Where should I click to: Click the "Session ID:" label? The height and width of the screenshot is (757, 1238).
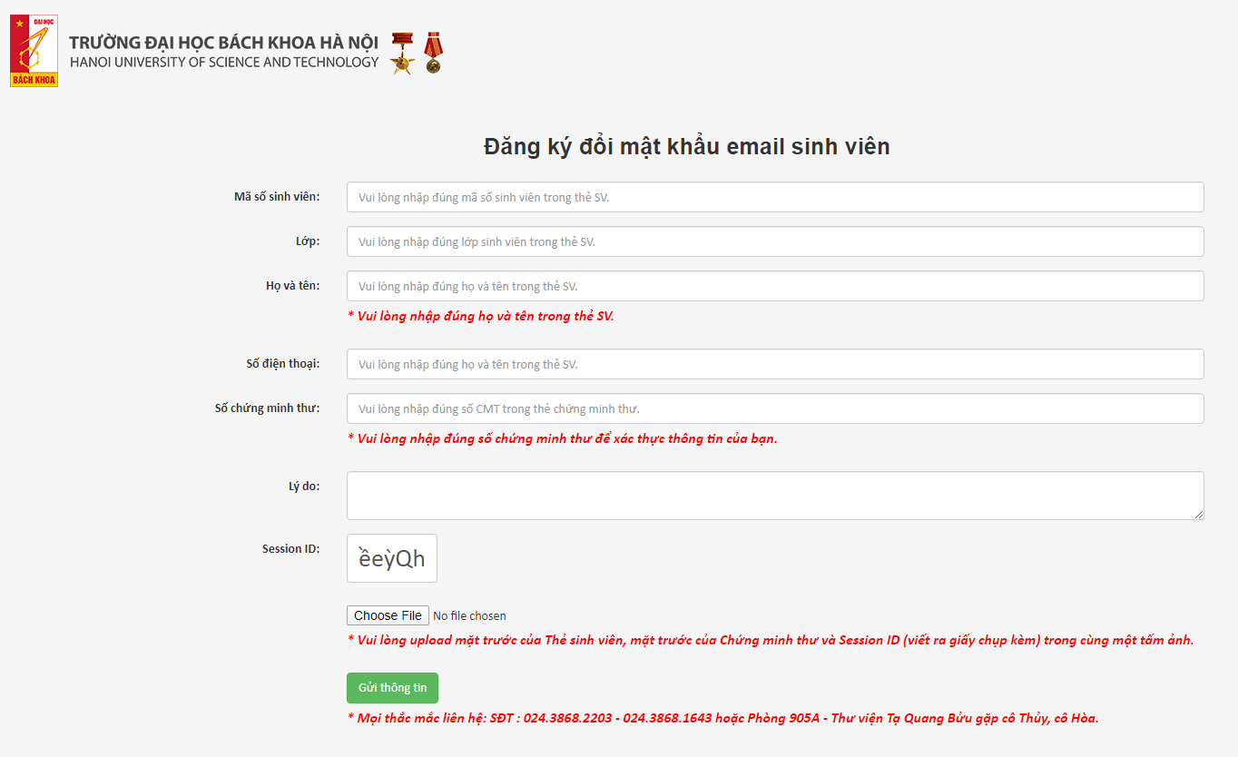tap(290, 549)
